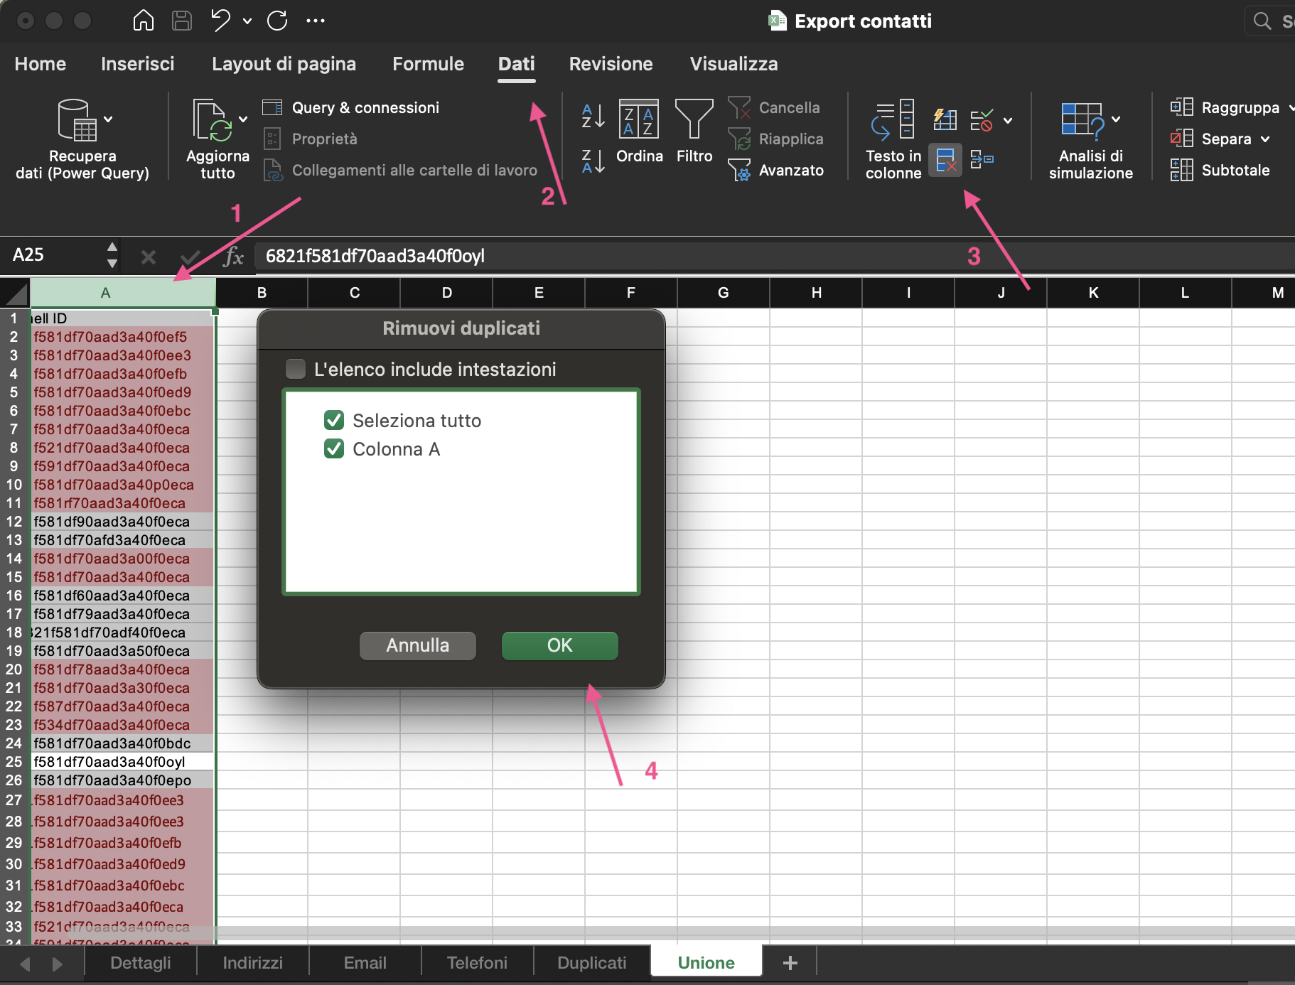This screenshot has width=1295, height=985.
Task: Select column A header
Action: click(x=123, y=293)
